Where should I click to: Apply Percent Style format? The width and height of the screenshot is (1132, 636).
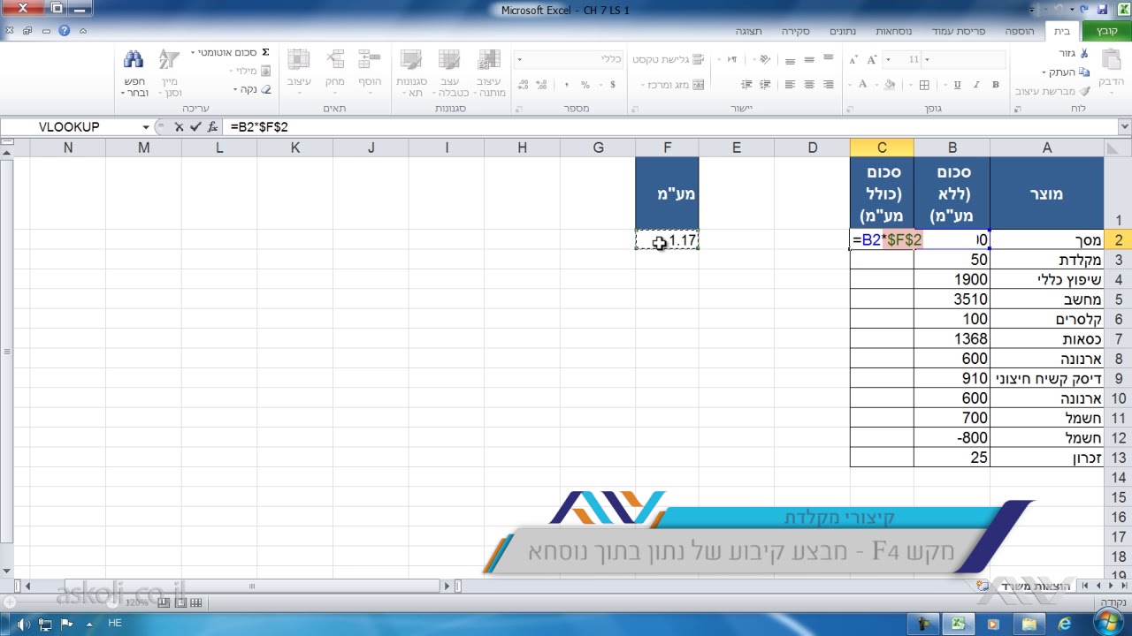585,85
